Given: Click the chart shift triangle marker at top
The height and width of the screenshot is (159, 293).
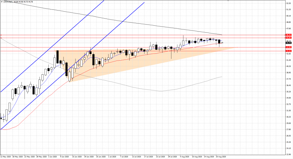Looking at the screenshot, I should click(x=228, y=1).
